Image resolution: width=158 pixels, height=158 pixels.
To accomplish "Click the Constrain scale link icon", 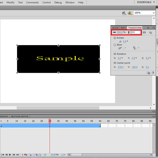I will 144,32.
